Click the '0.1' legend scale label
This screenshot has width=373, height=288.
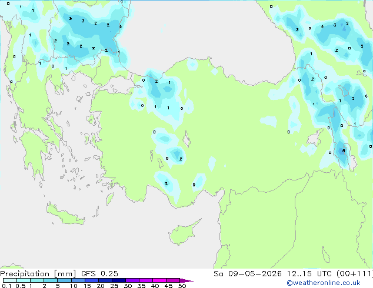(6, 286)
